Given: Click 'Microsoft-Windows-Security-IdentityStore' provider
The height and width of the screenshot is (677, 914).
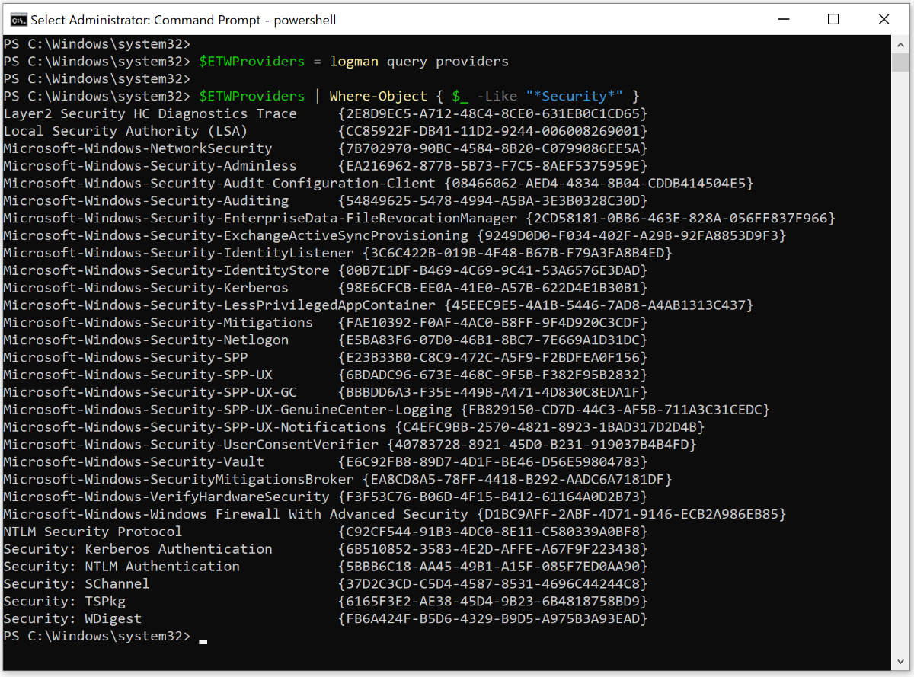Looking at the screenshot, I should pyautogui.click(x=167, y=270).
